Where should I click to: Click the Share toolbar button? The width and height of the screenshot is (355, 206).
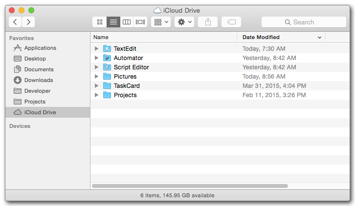(x=208, y=22)
